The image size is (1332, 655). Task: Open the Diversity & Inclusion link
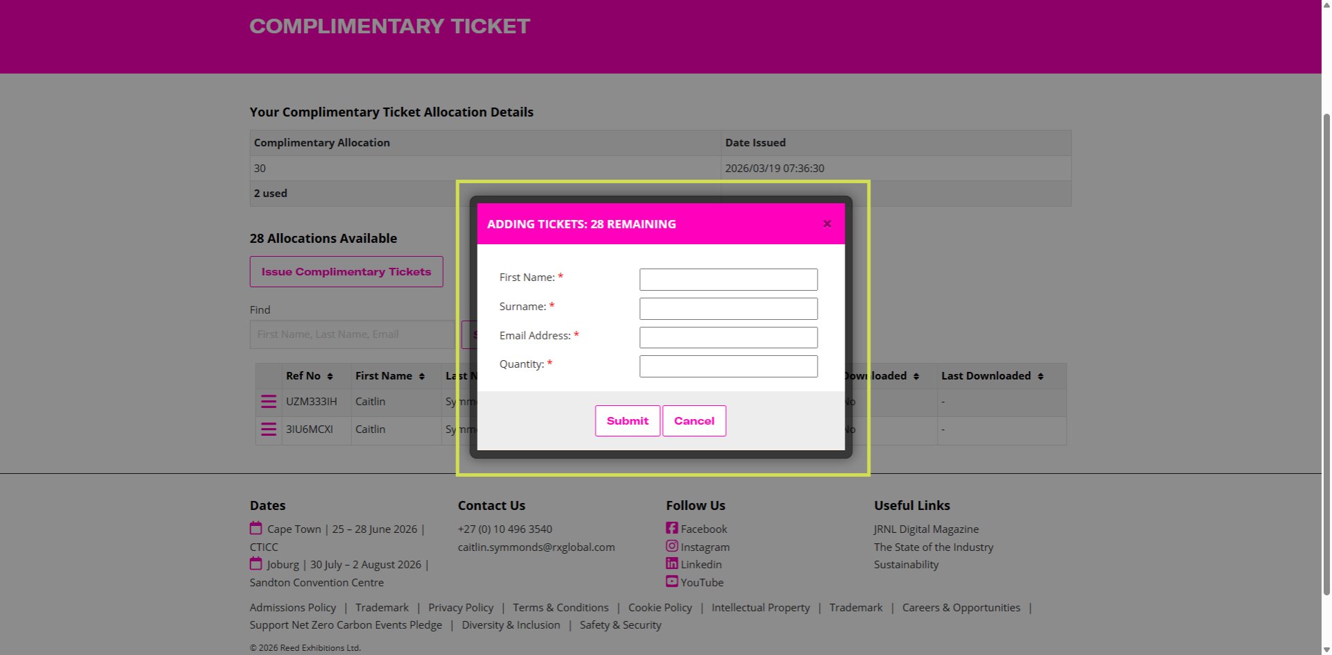tap(511, 624)
